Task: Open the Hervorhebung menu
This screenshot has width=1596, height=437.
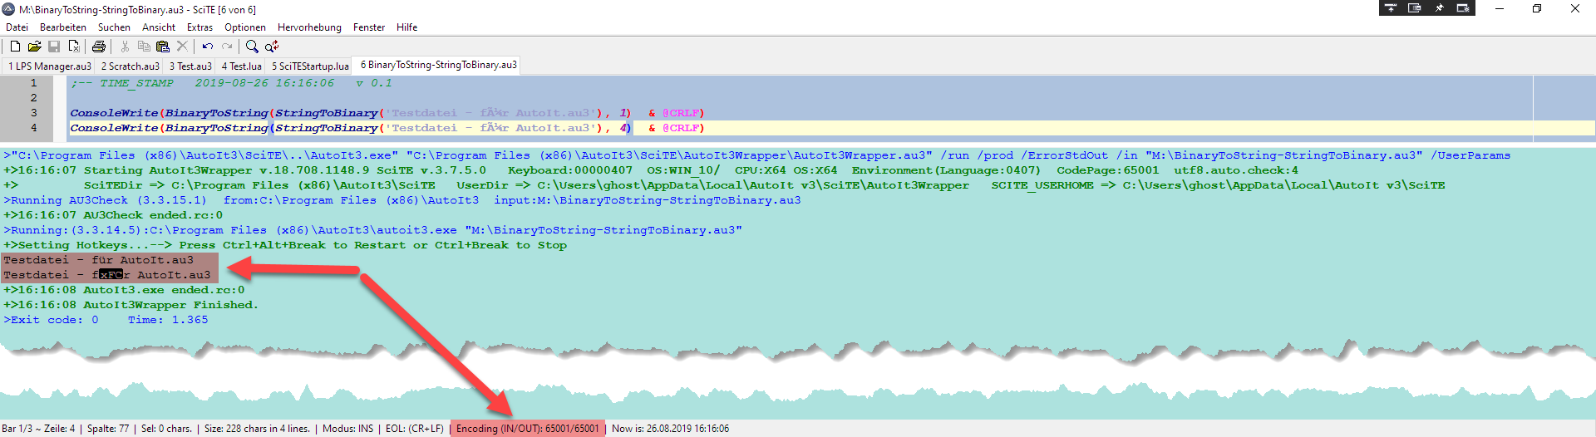Action: pos(309,27)
